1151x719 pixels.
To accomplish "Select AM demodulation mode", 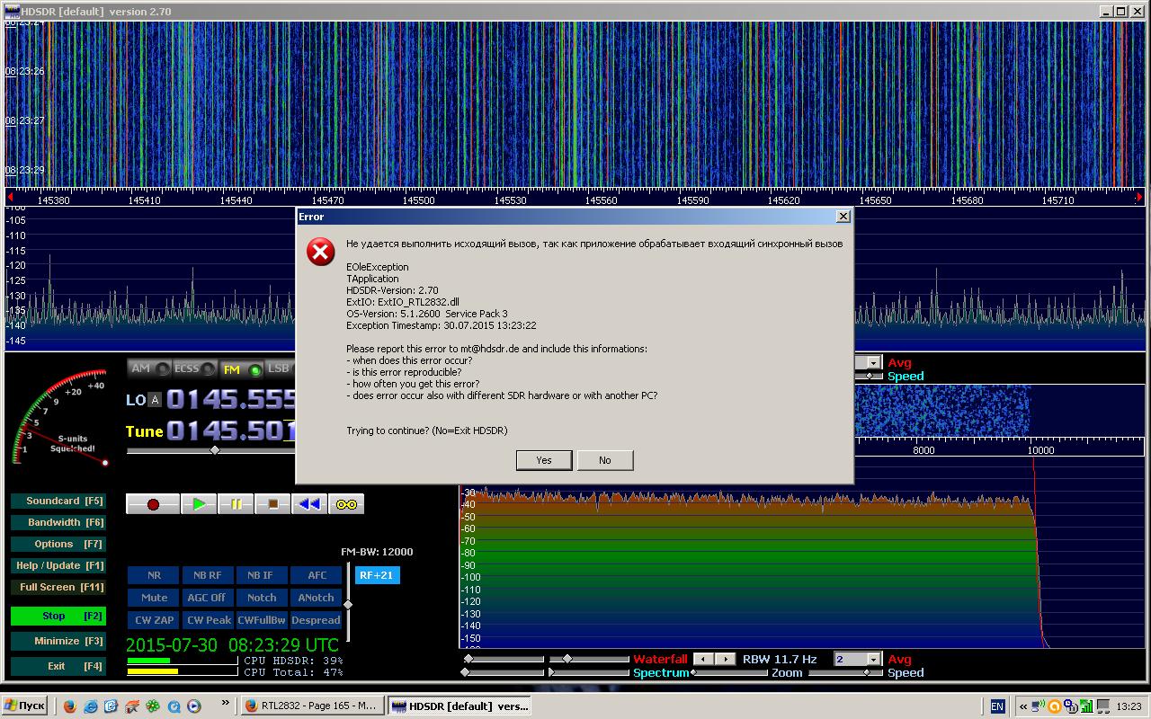I will pyautogui.click(x=149, y=368).
